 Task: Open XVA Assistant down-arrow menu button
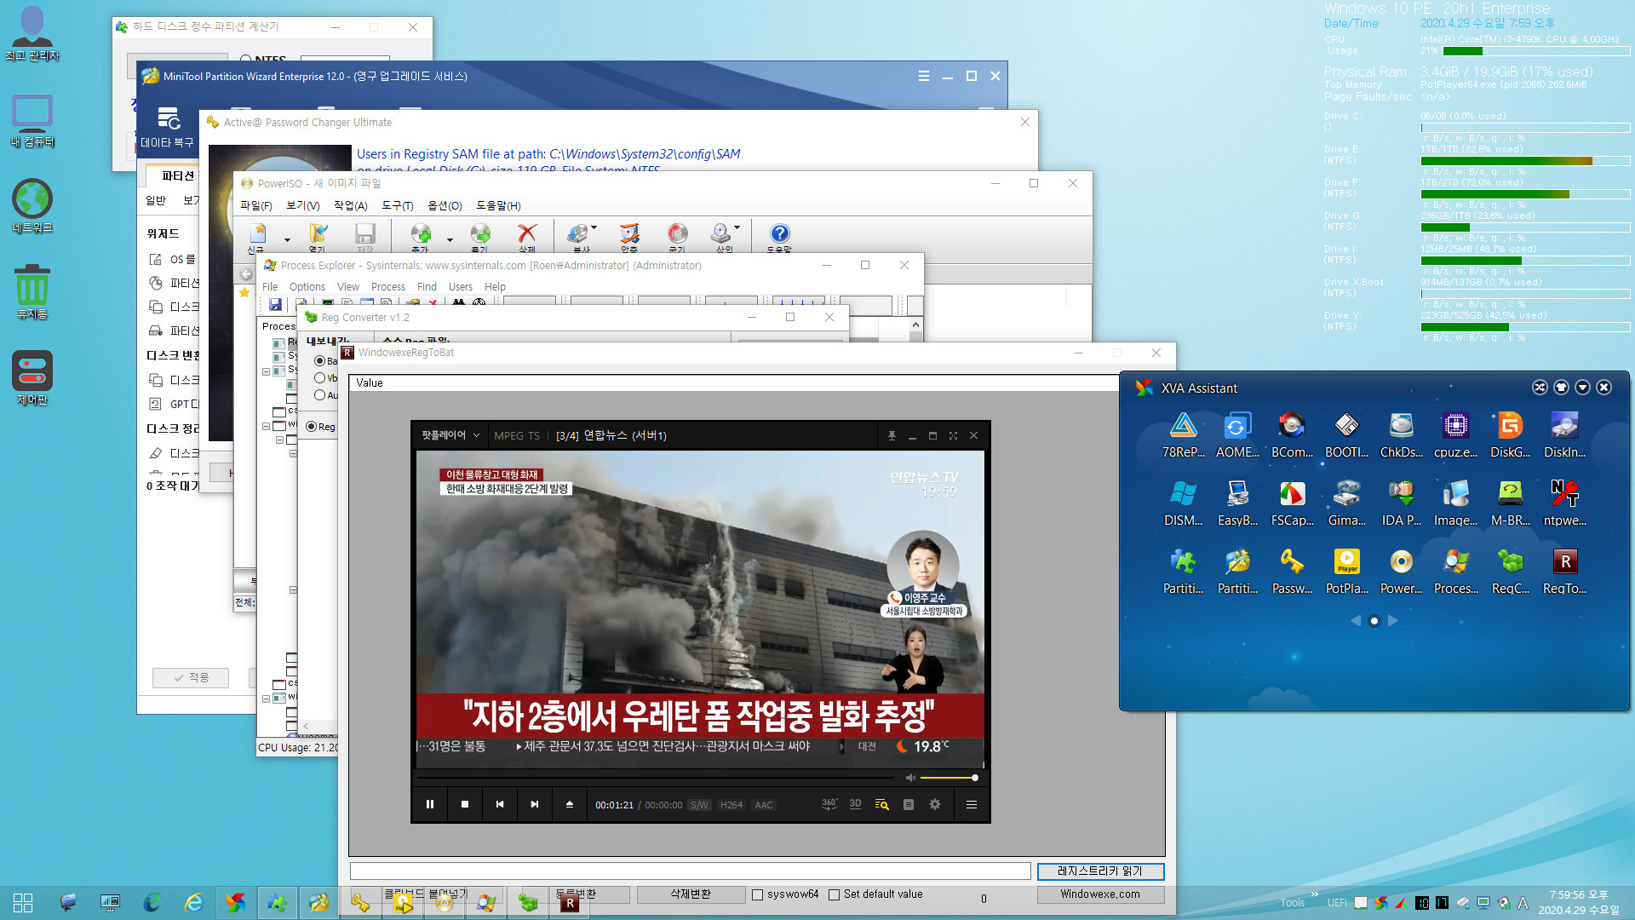[1582, 388]
